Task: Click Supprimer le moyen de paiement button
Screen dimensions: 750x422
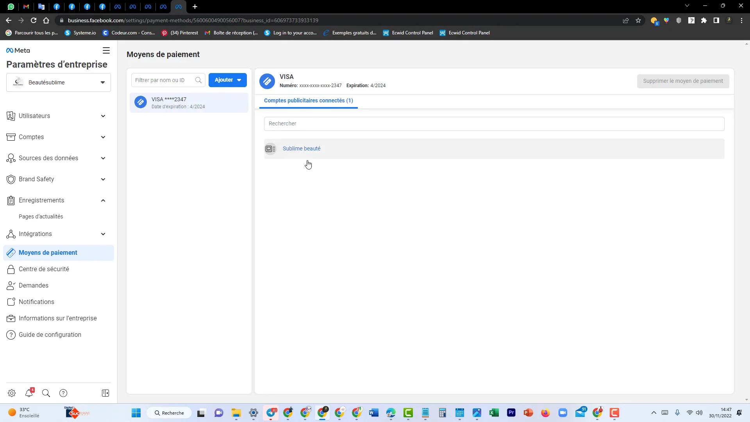Action: point(683,81)
